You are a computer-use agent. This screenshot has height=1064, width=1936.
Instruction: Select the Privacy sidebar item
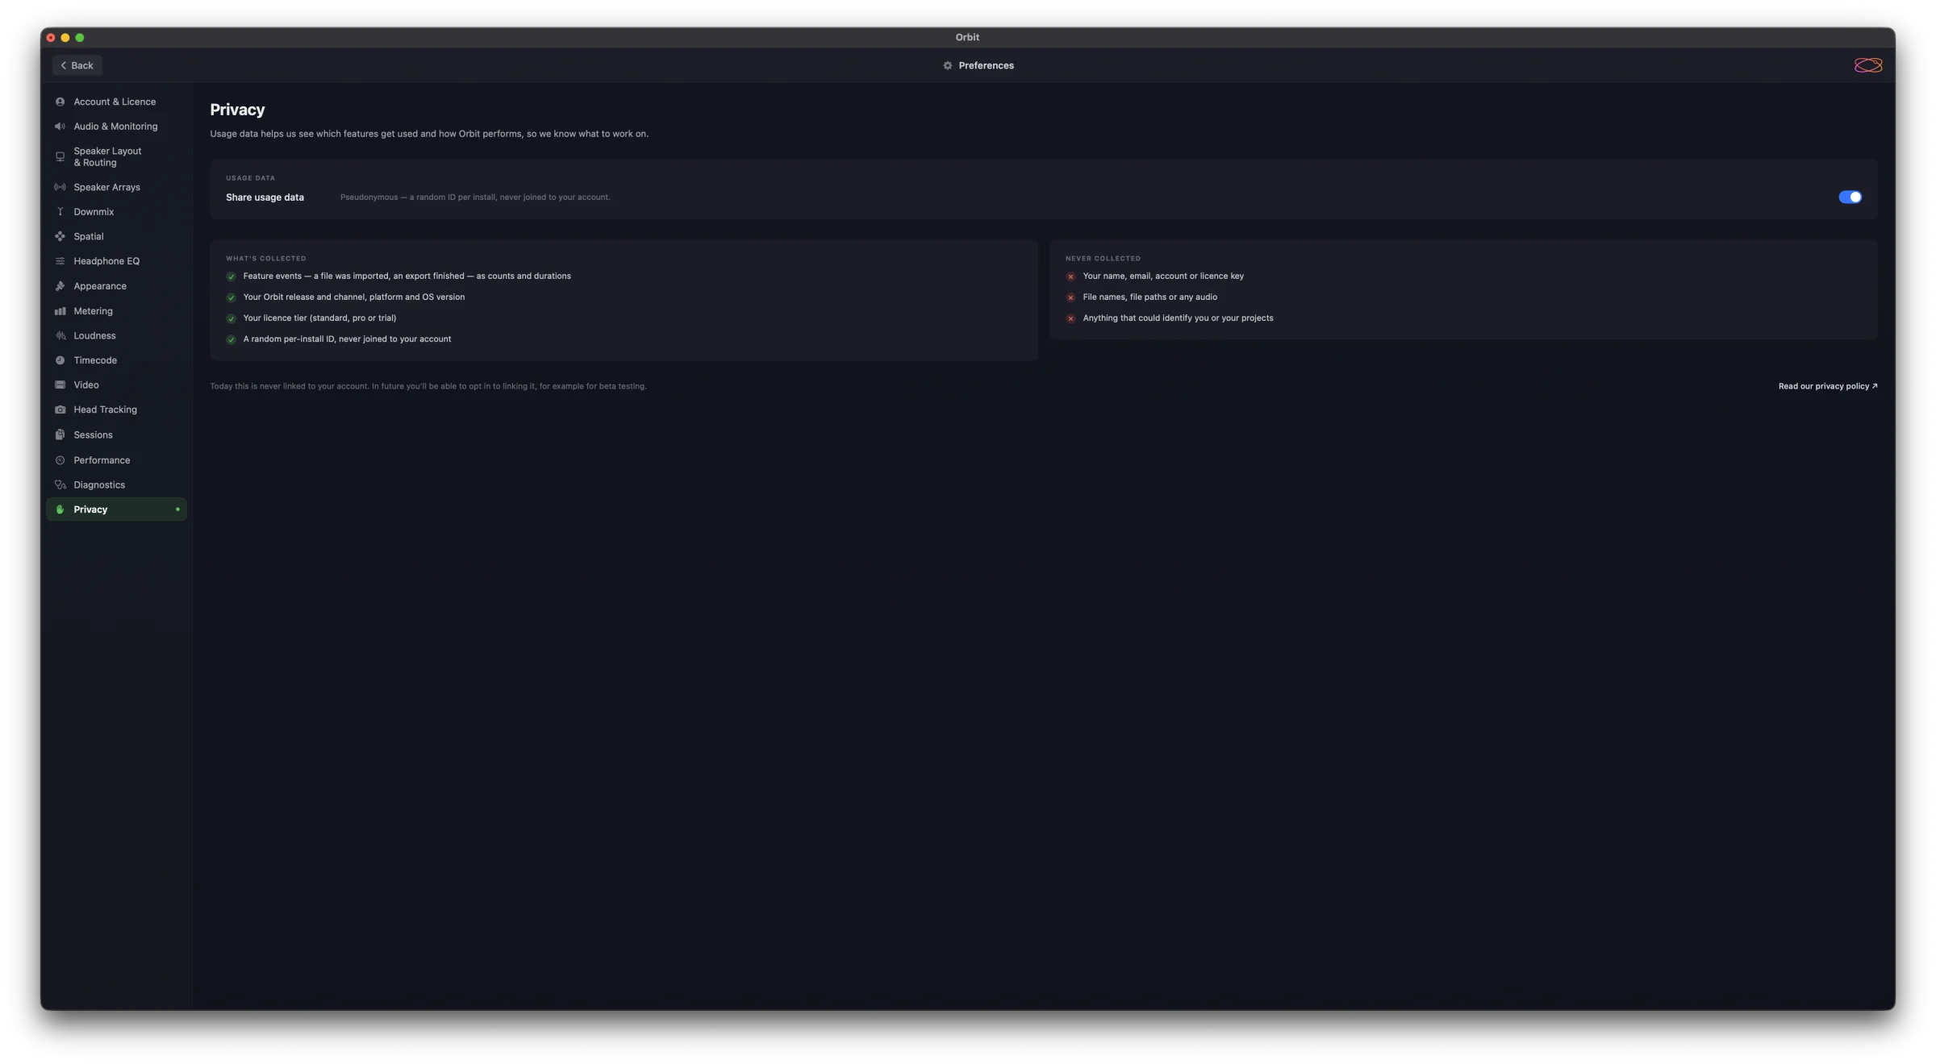click(x=116, y=509)
